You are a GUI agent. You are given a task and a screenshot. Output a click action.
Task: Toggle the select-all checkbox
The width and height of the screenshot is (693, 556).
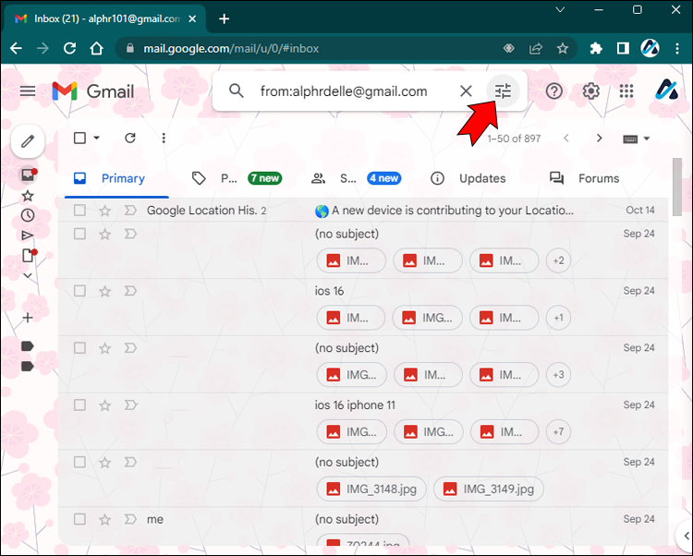pyautogui.click(x=80, y=138)
